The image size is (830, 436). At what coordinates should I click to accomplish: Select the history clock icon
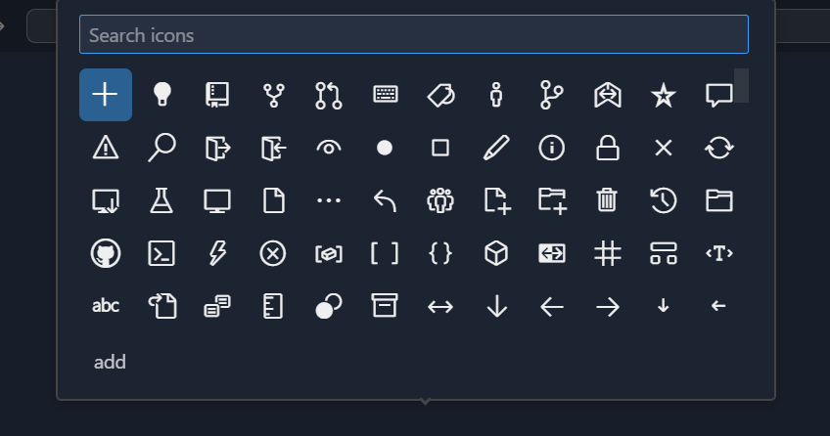pos(664,200)
